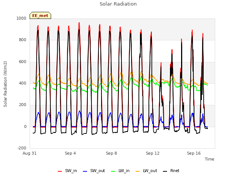The height and width of the screenshot is (178, 237).
Task: Click the LW_in legend label
Action: [x=124, y=171]
